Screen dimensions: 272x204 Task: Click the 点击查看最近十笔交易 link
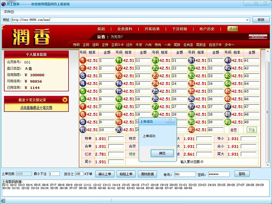tap(36, 107)
